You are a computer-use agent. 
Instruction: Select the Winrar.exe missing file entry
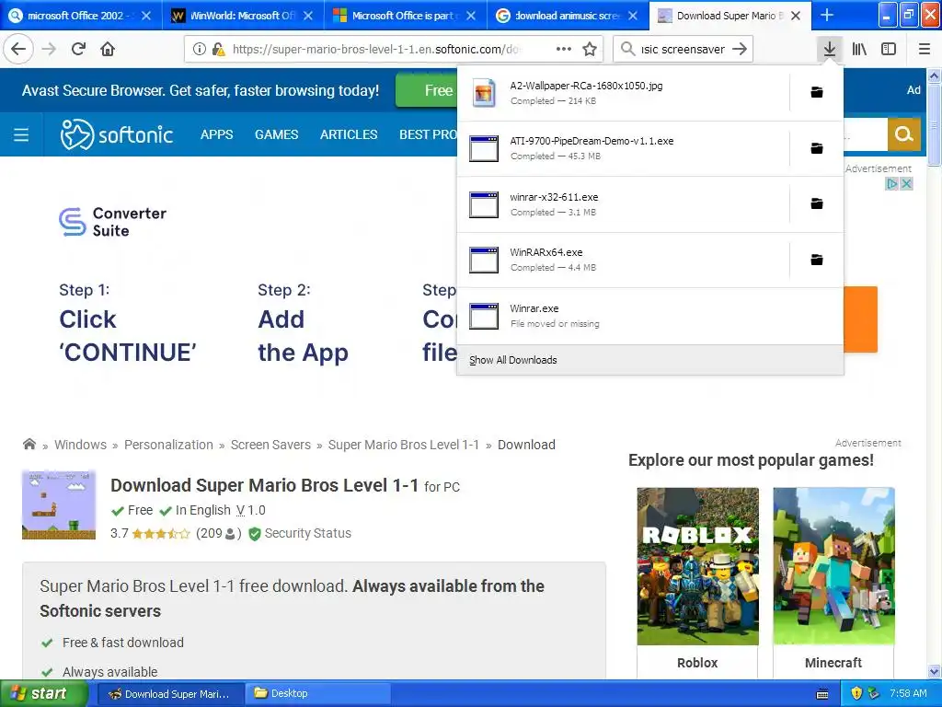tap(650, 317)
